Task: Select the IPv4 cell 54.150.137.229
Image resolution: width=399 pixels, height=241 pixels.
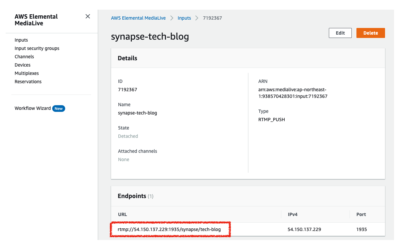Action: click(304, 229)
